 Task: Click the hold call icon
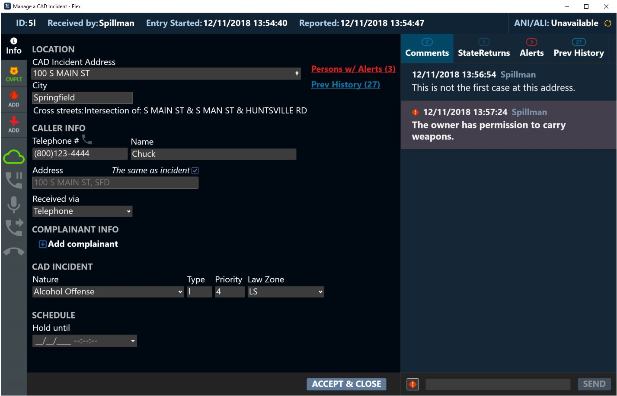pyautogui.click(x=14, y=180)
